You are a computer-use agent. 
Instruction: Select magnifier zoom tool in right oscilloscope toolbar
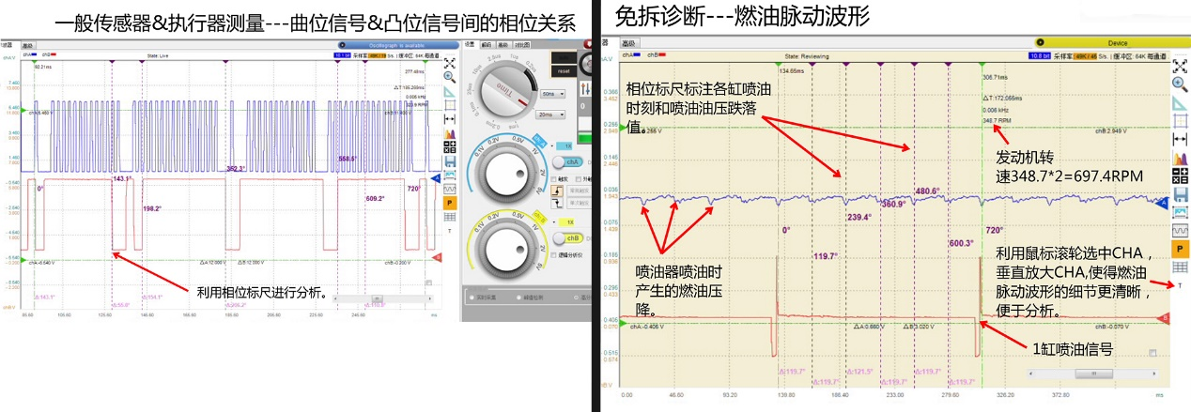click(x=1180, y=84)
